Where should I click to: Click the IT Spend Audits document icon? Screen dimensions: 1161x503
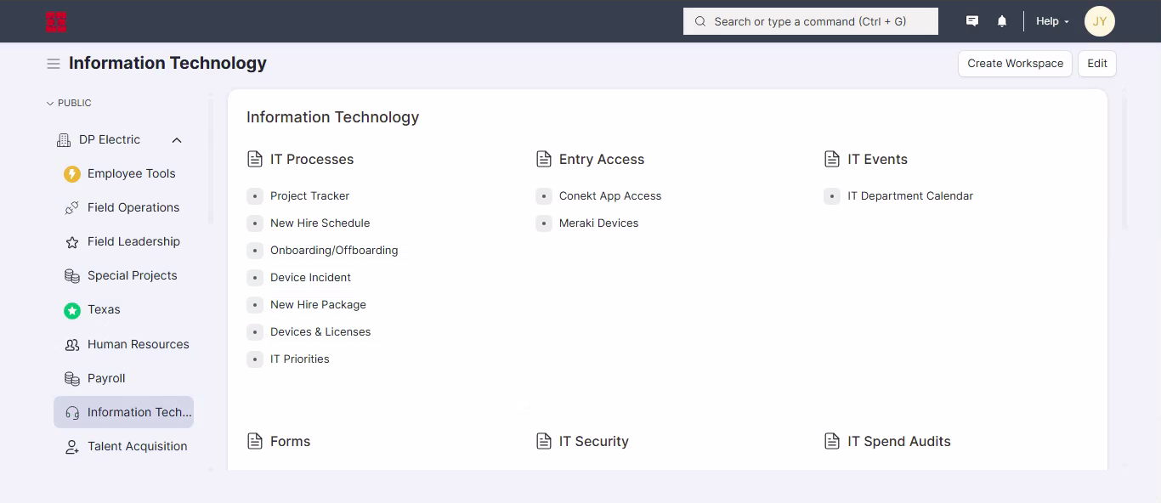point(832,441)
